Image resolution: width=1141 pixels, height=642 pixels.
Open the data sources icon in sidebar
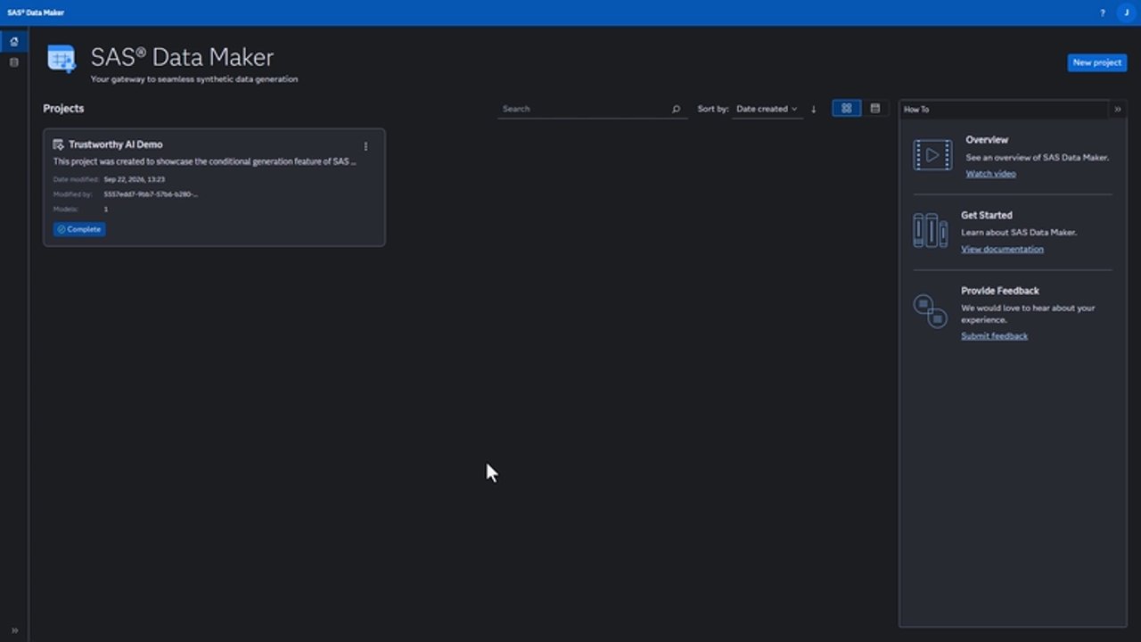(13, 62)
